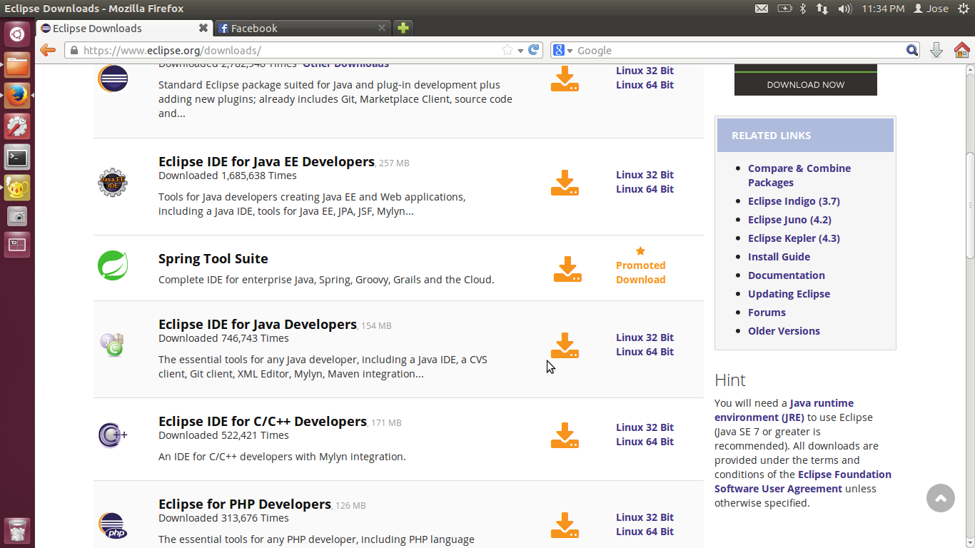Open the screenshot camera app in launcher

pyautogui.click(x=17, y=216)
